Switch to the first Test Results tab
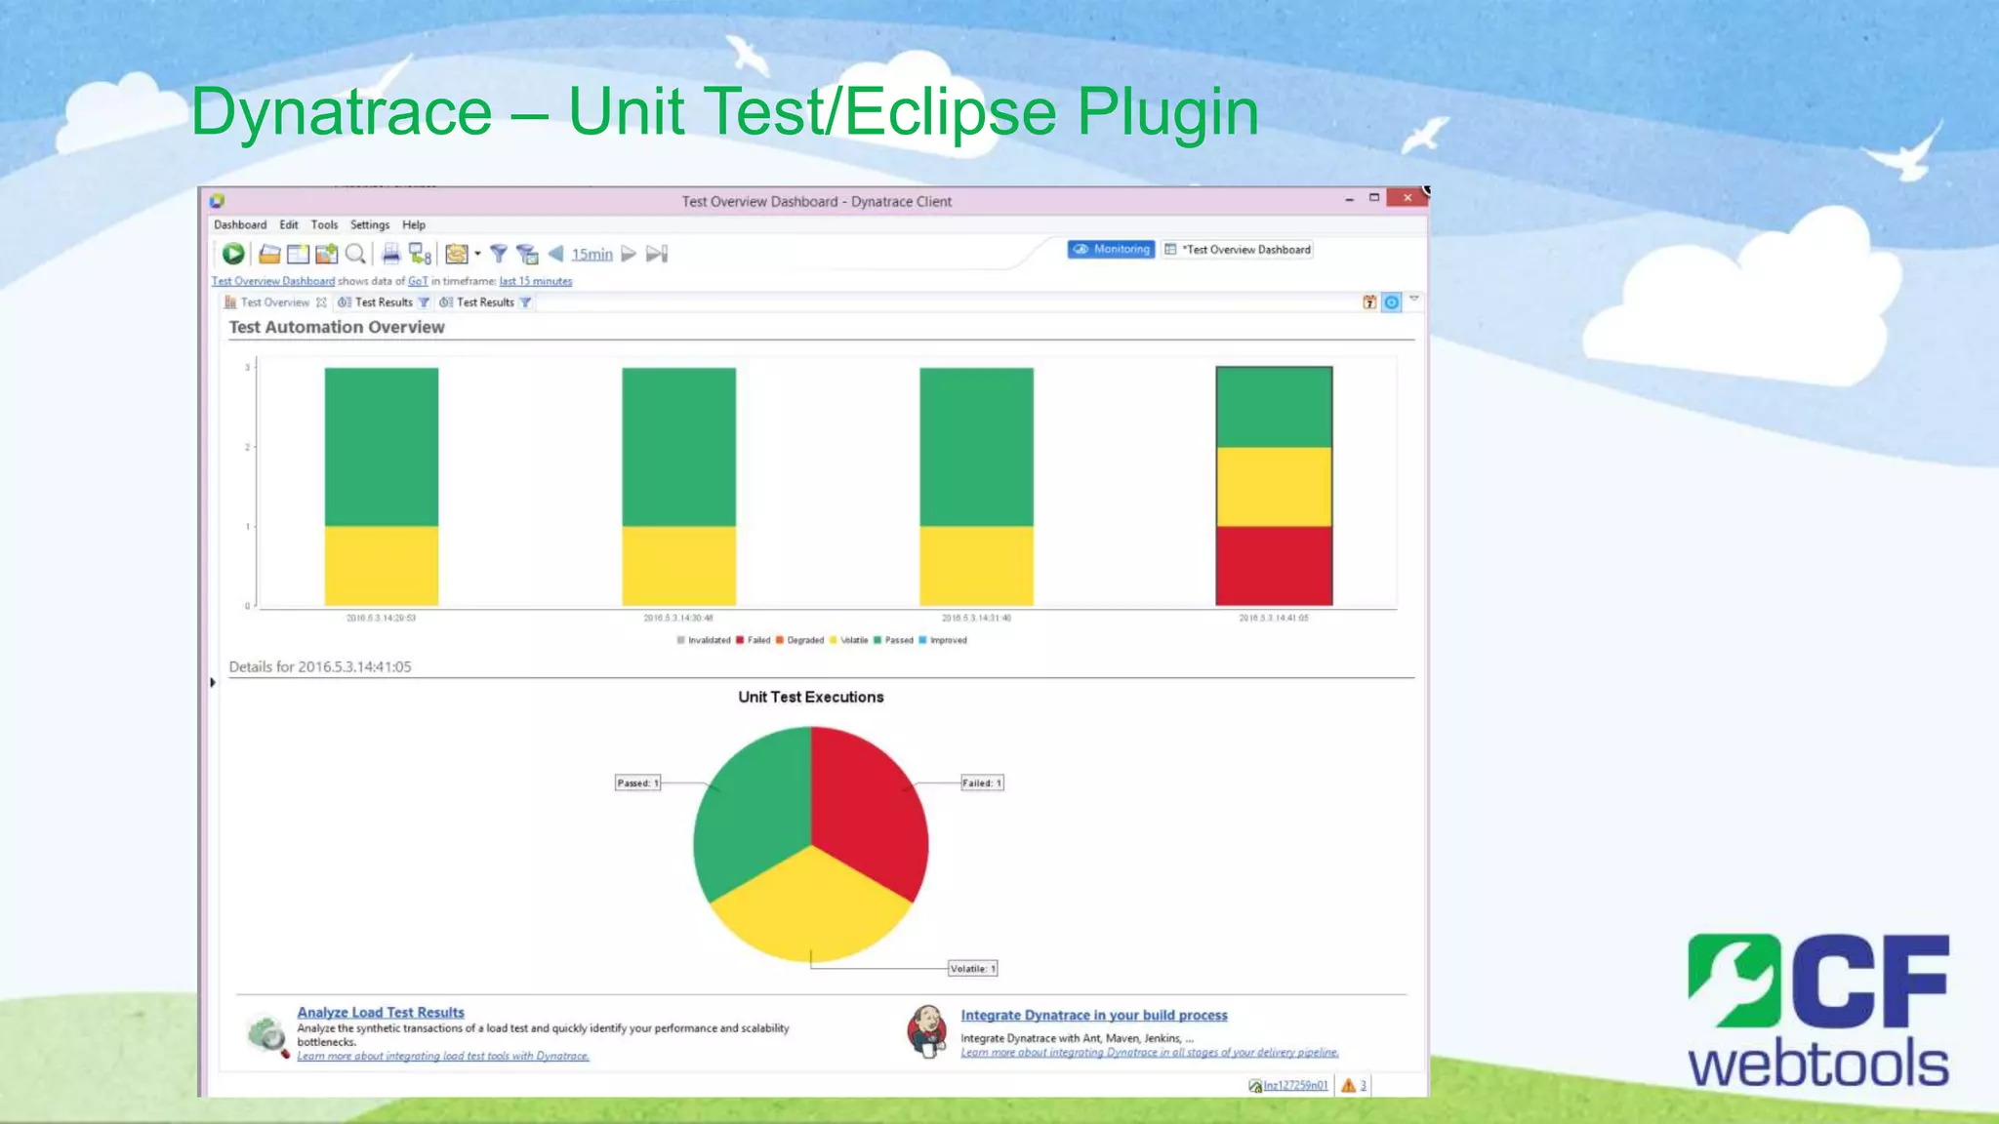The height and width of the screenshot is (1124, 1999). tap(383, 302)
